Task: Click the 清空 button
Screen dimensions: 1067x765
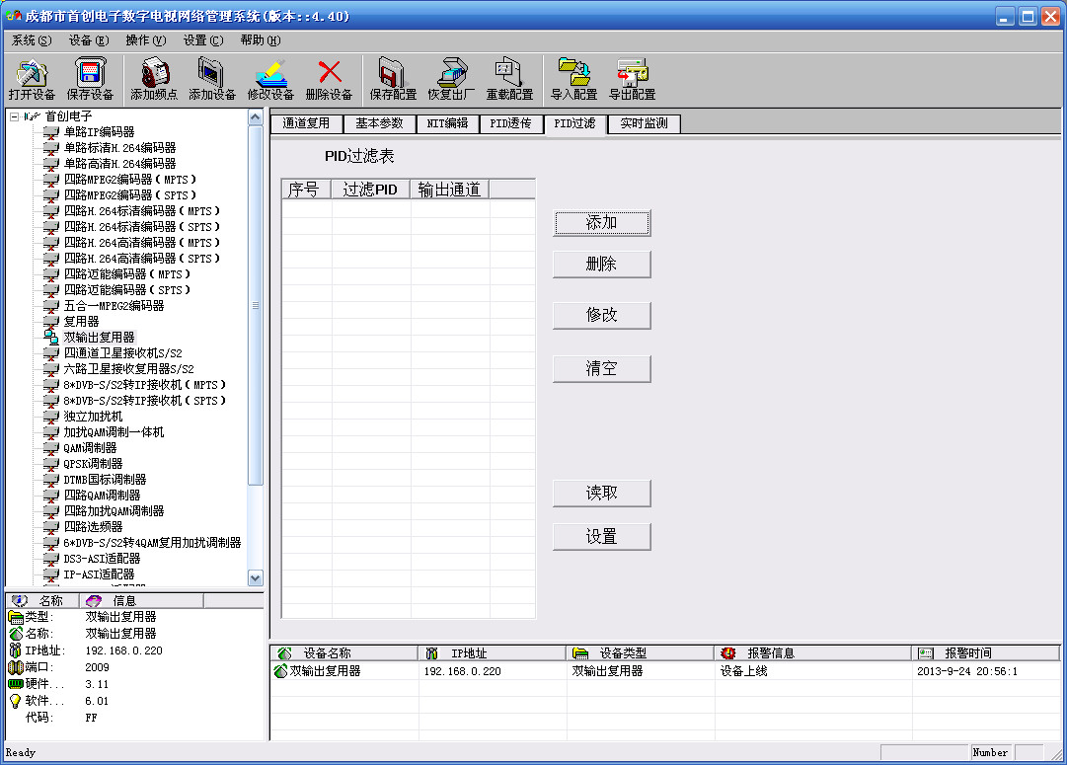Action: (601, 369)
